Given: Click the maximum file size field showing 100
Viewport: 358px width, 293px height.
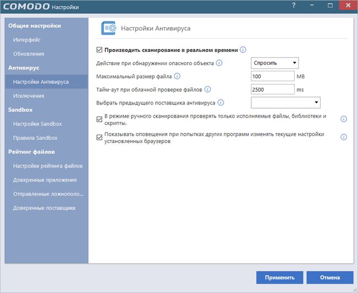Looking at the screenshot, I should click(273, 76).
